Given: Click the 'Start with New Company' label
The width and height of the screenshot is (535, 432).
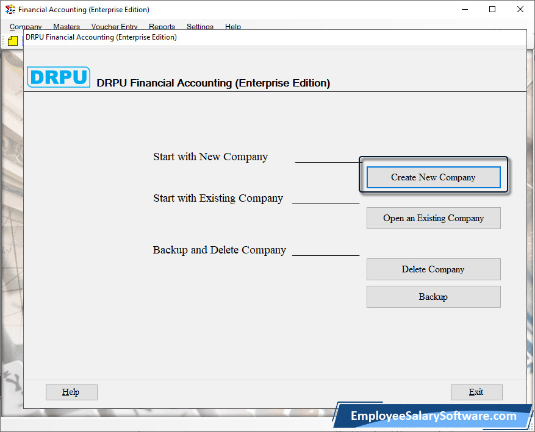Looking at the screenshot, I should pyautogui.click(x=210, y=157).
